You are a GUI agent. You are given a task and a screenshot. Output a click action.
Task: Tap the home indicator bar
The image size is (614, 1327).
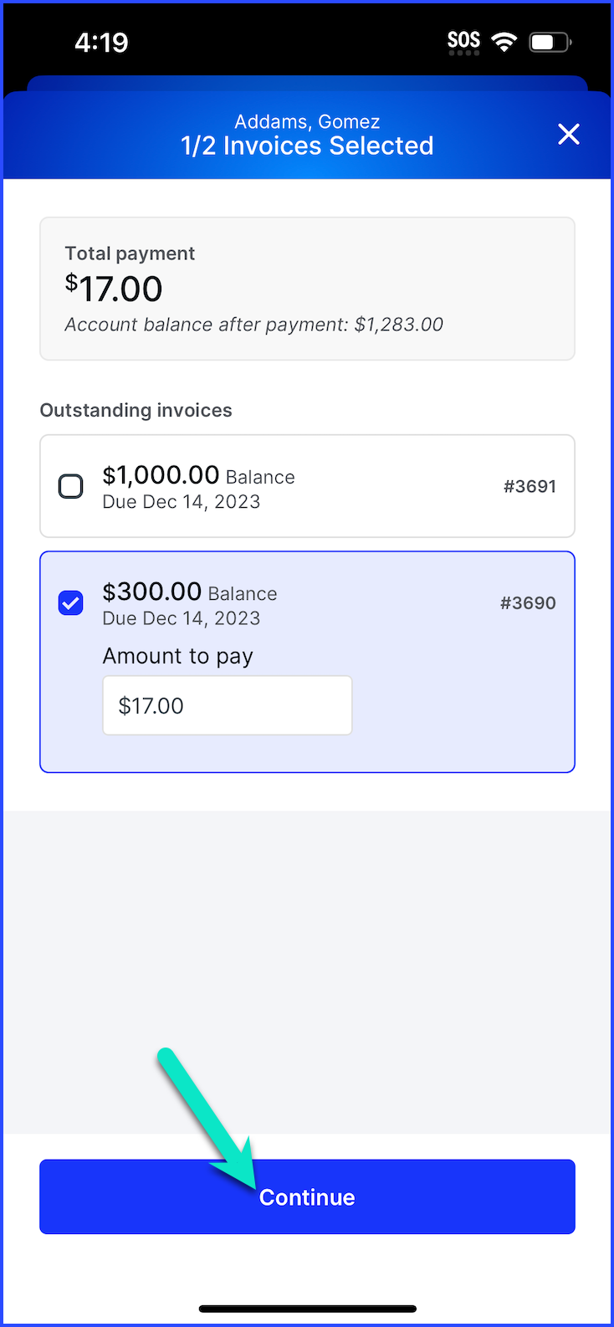point(307,1309)
